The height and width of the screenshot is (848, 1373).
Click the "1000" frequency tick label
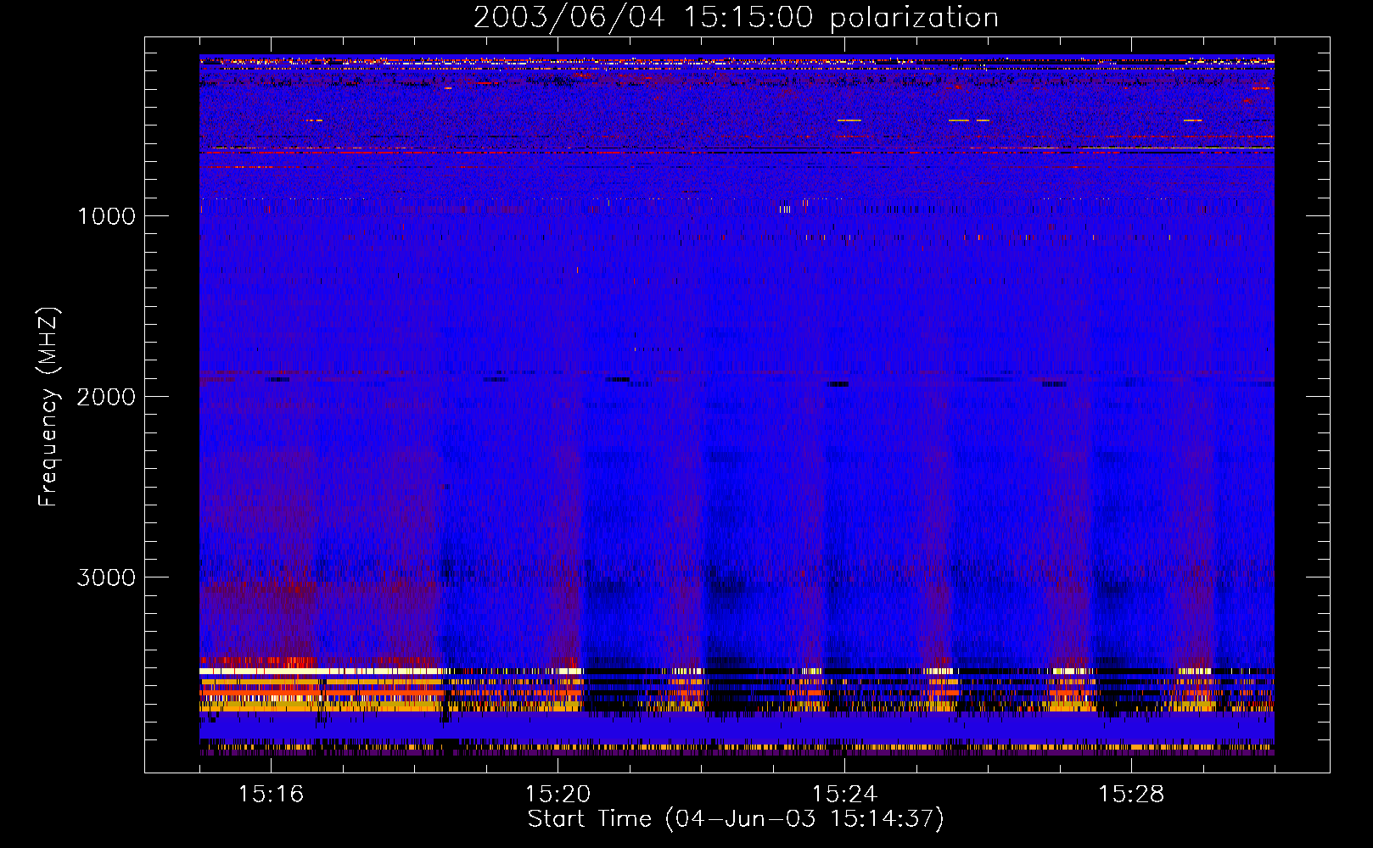[106, 216]
